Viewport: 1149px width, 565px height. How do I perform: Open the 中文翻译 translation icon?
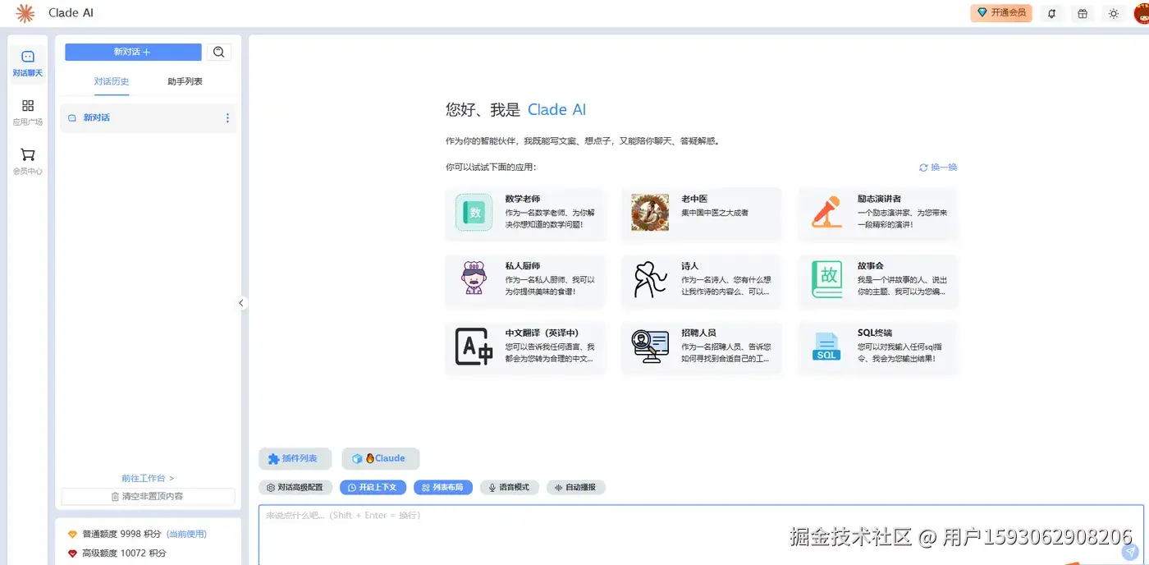point(474,347)
